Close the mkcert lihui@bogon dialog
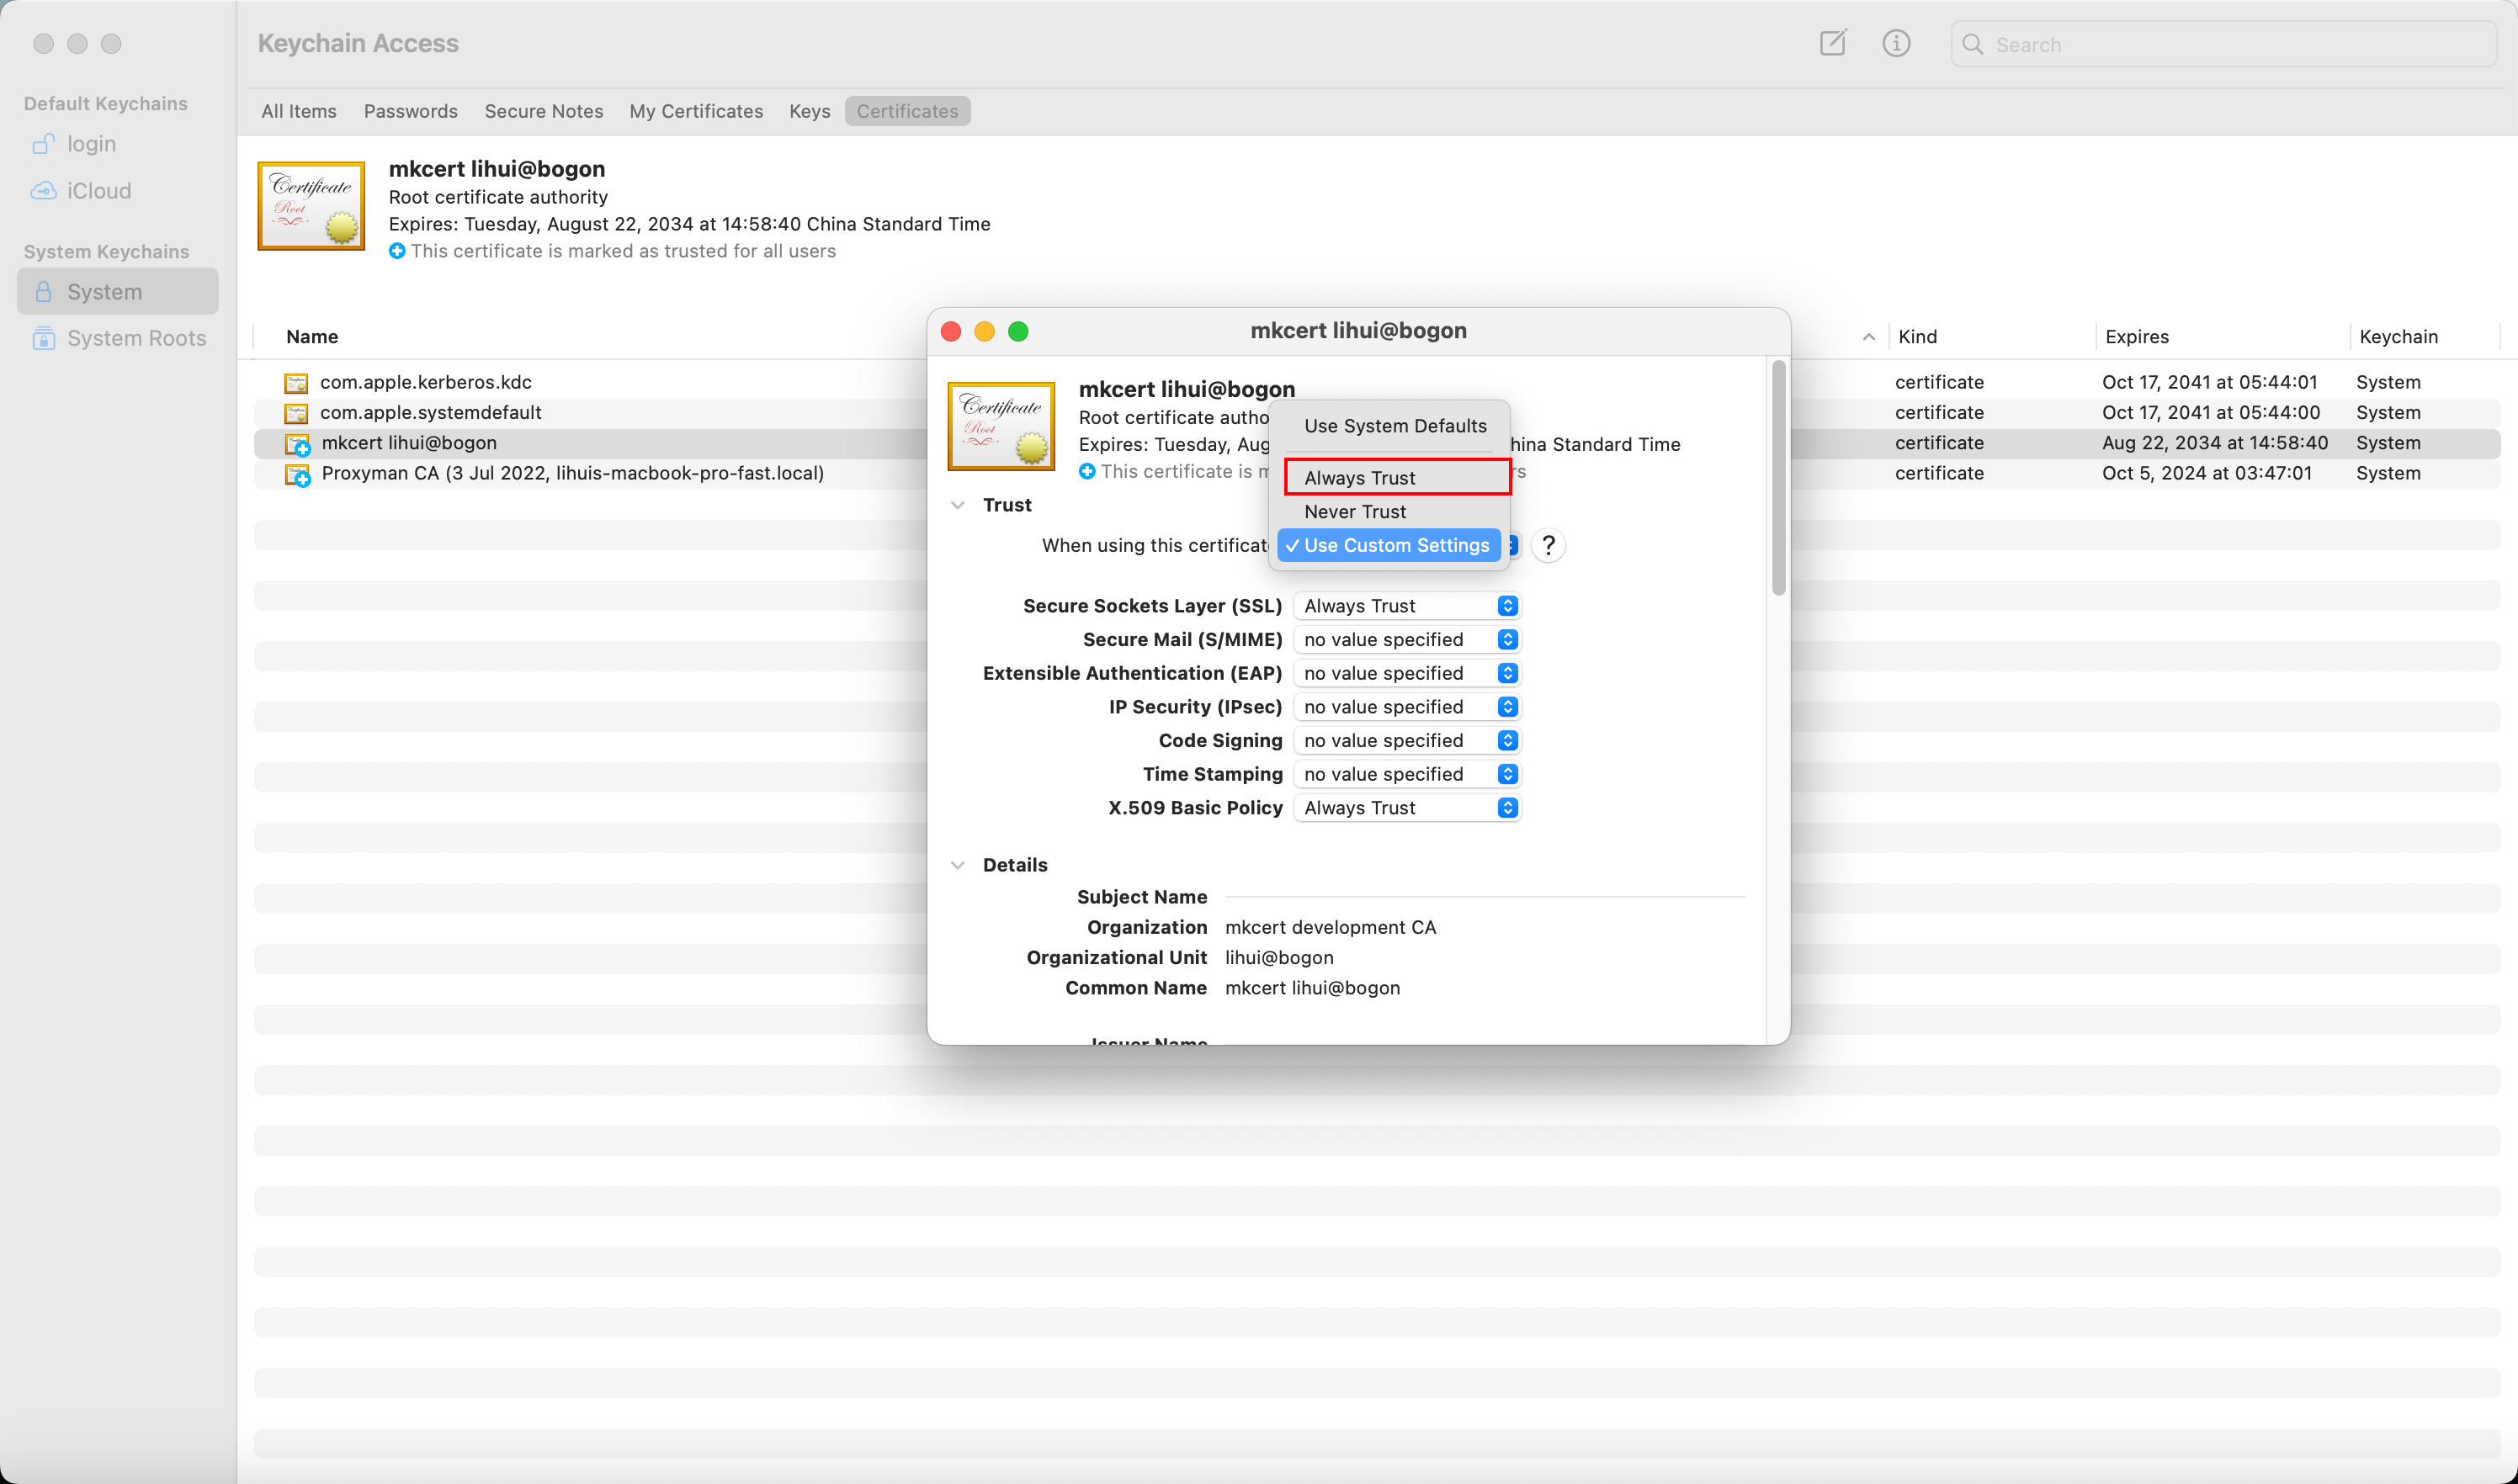This screenshot has width=2518, height=1484. pos(950,331)
